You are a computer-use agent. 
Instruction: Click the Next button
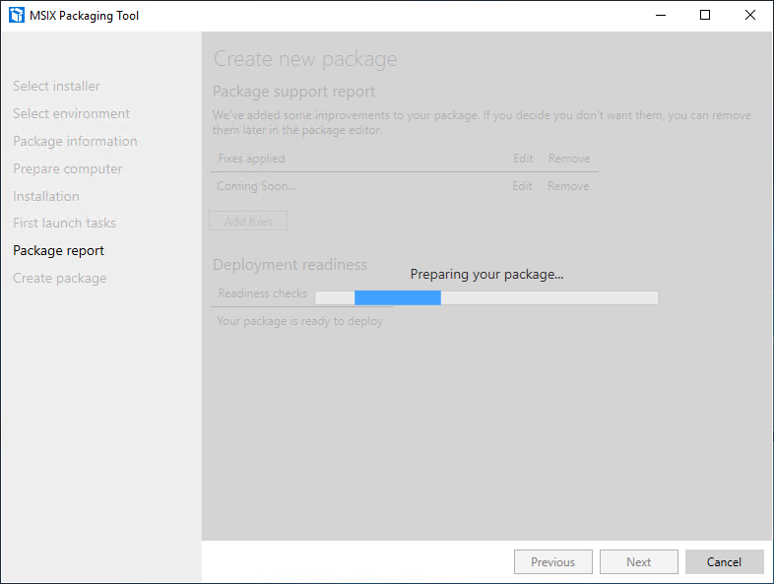pos(639,561)
